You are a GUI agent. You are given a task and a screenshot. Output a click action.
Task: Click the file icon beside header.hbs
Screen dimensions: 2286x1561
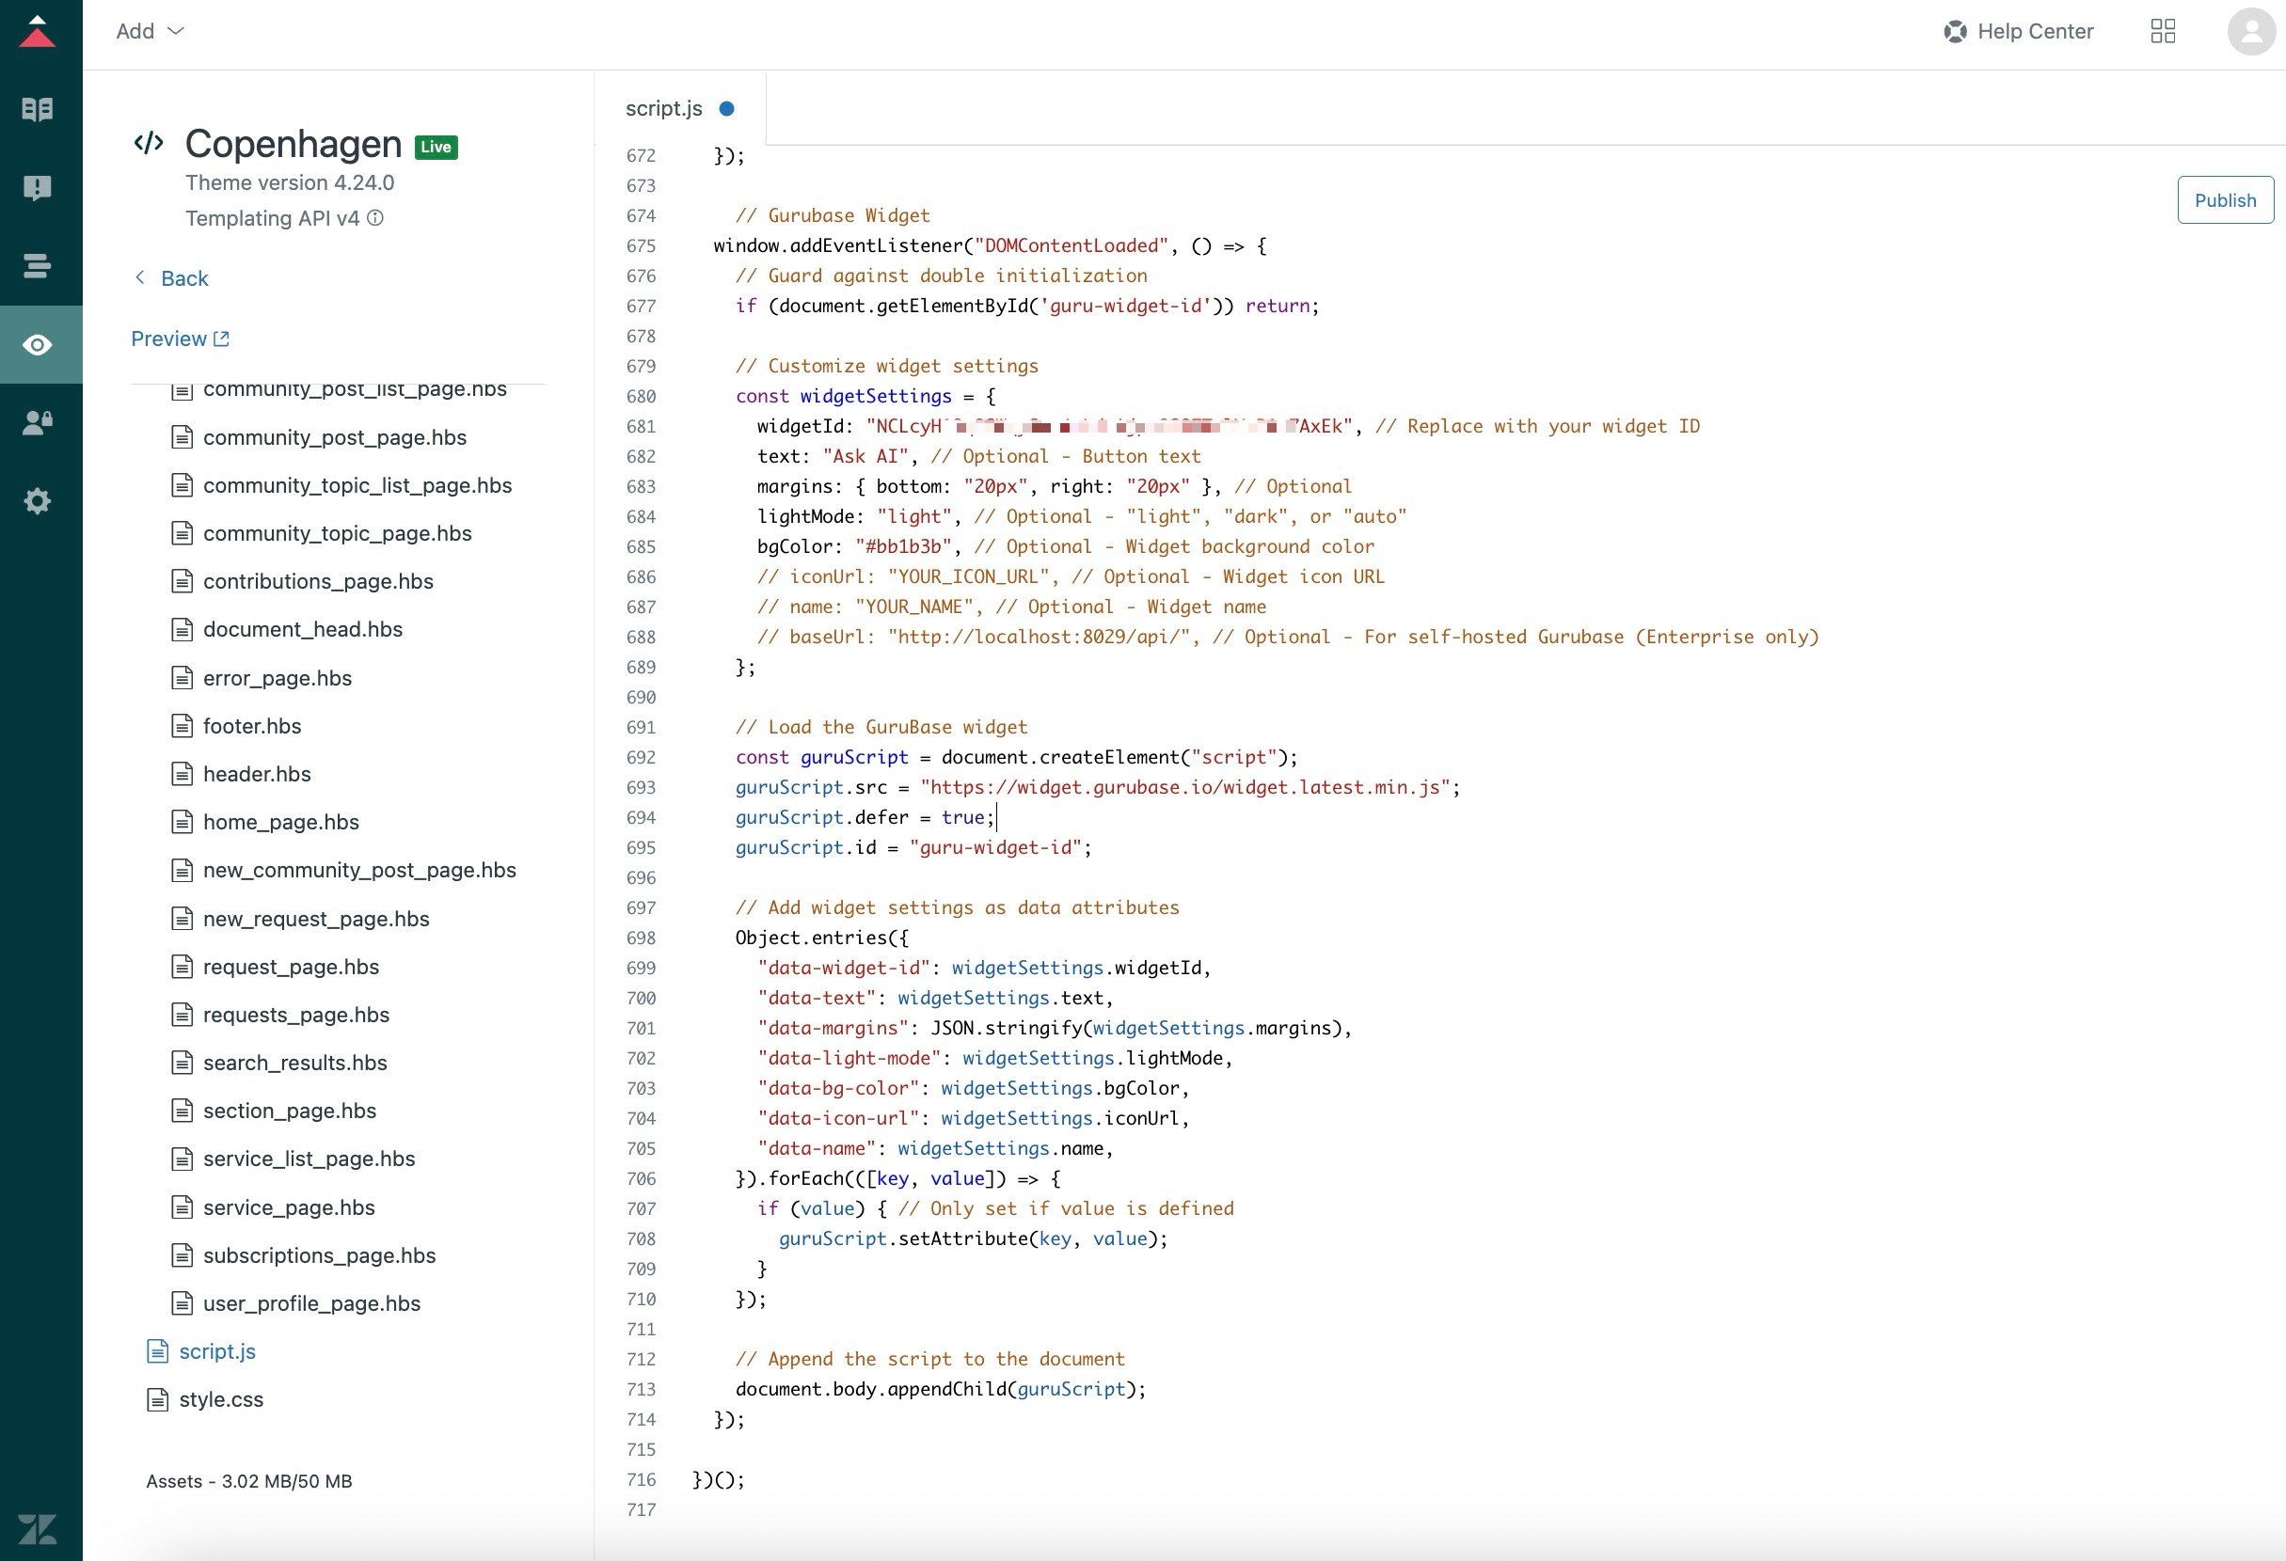182,775
